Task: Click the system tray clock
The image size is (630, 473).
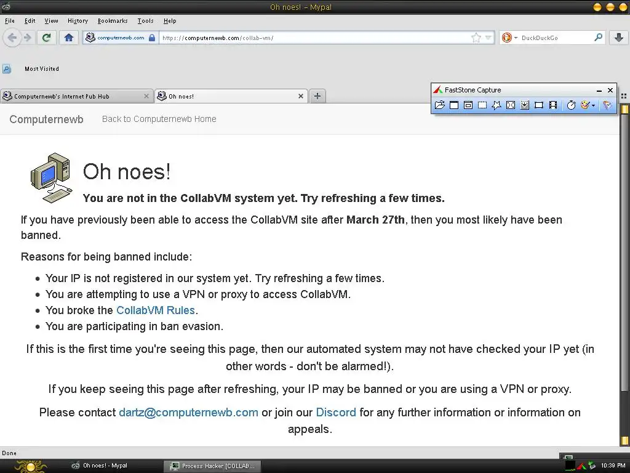Action: coord(613,466)
